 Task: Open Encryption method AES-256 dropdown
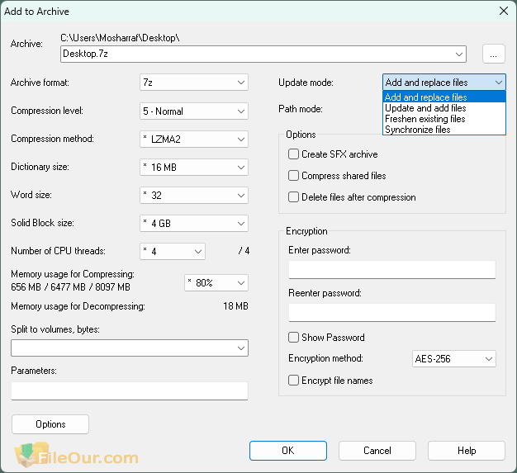454,358
